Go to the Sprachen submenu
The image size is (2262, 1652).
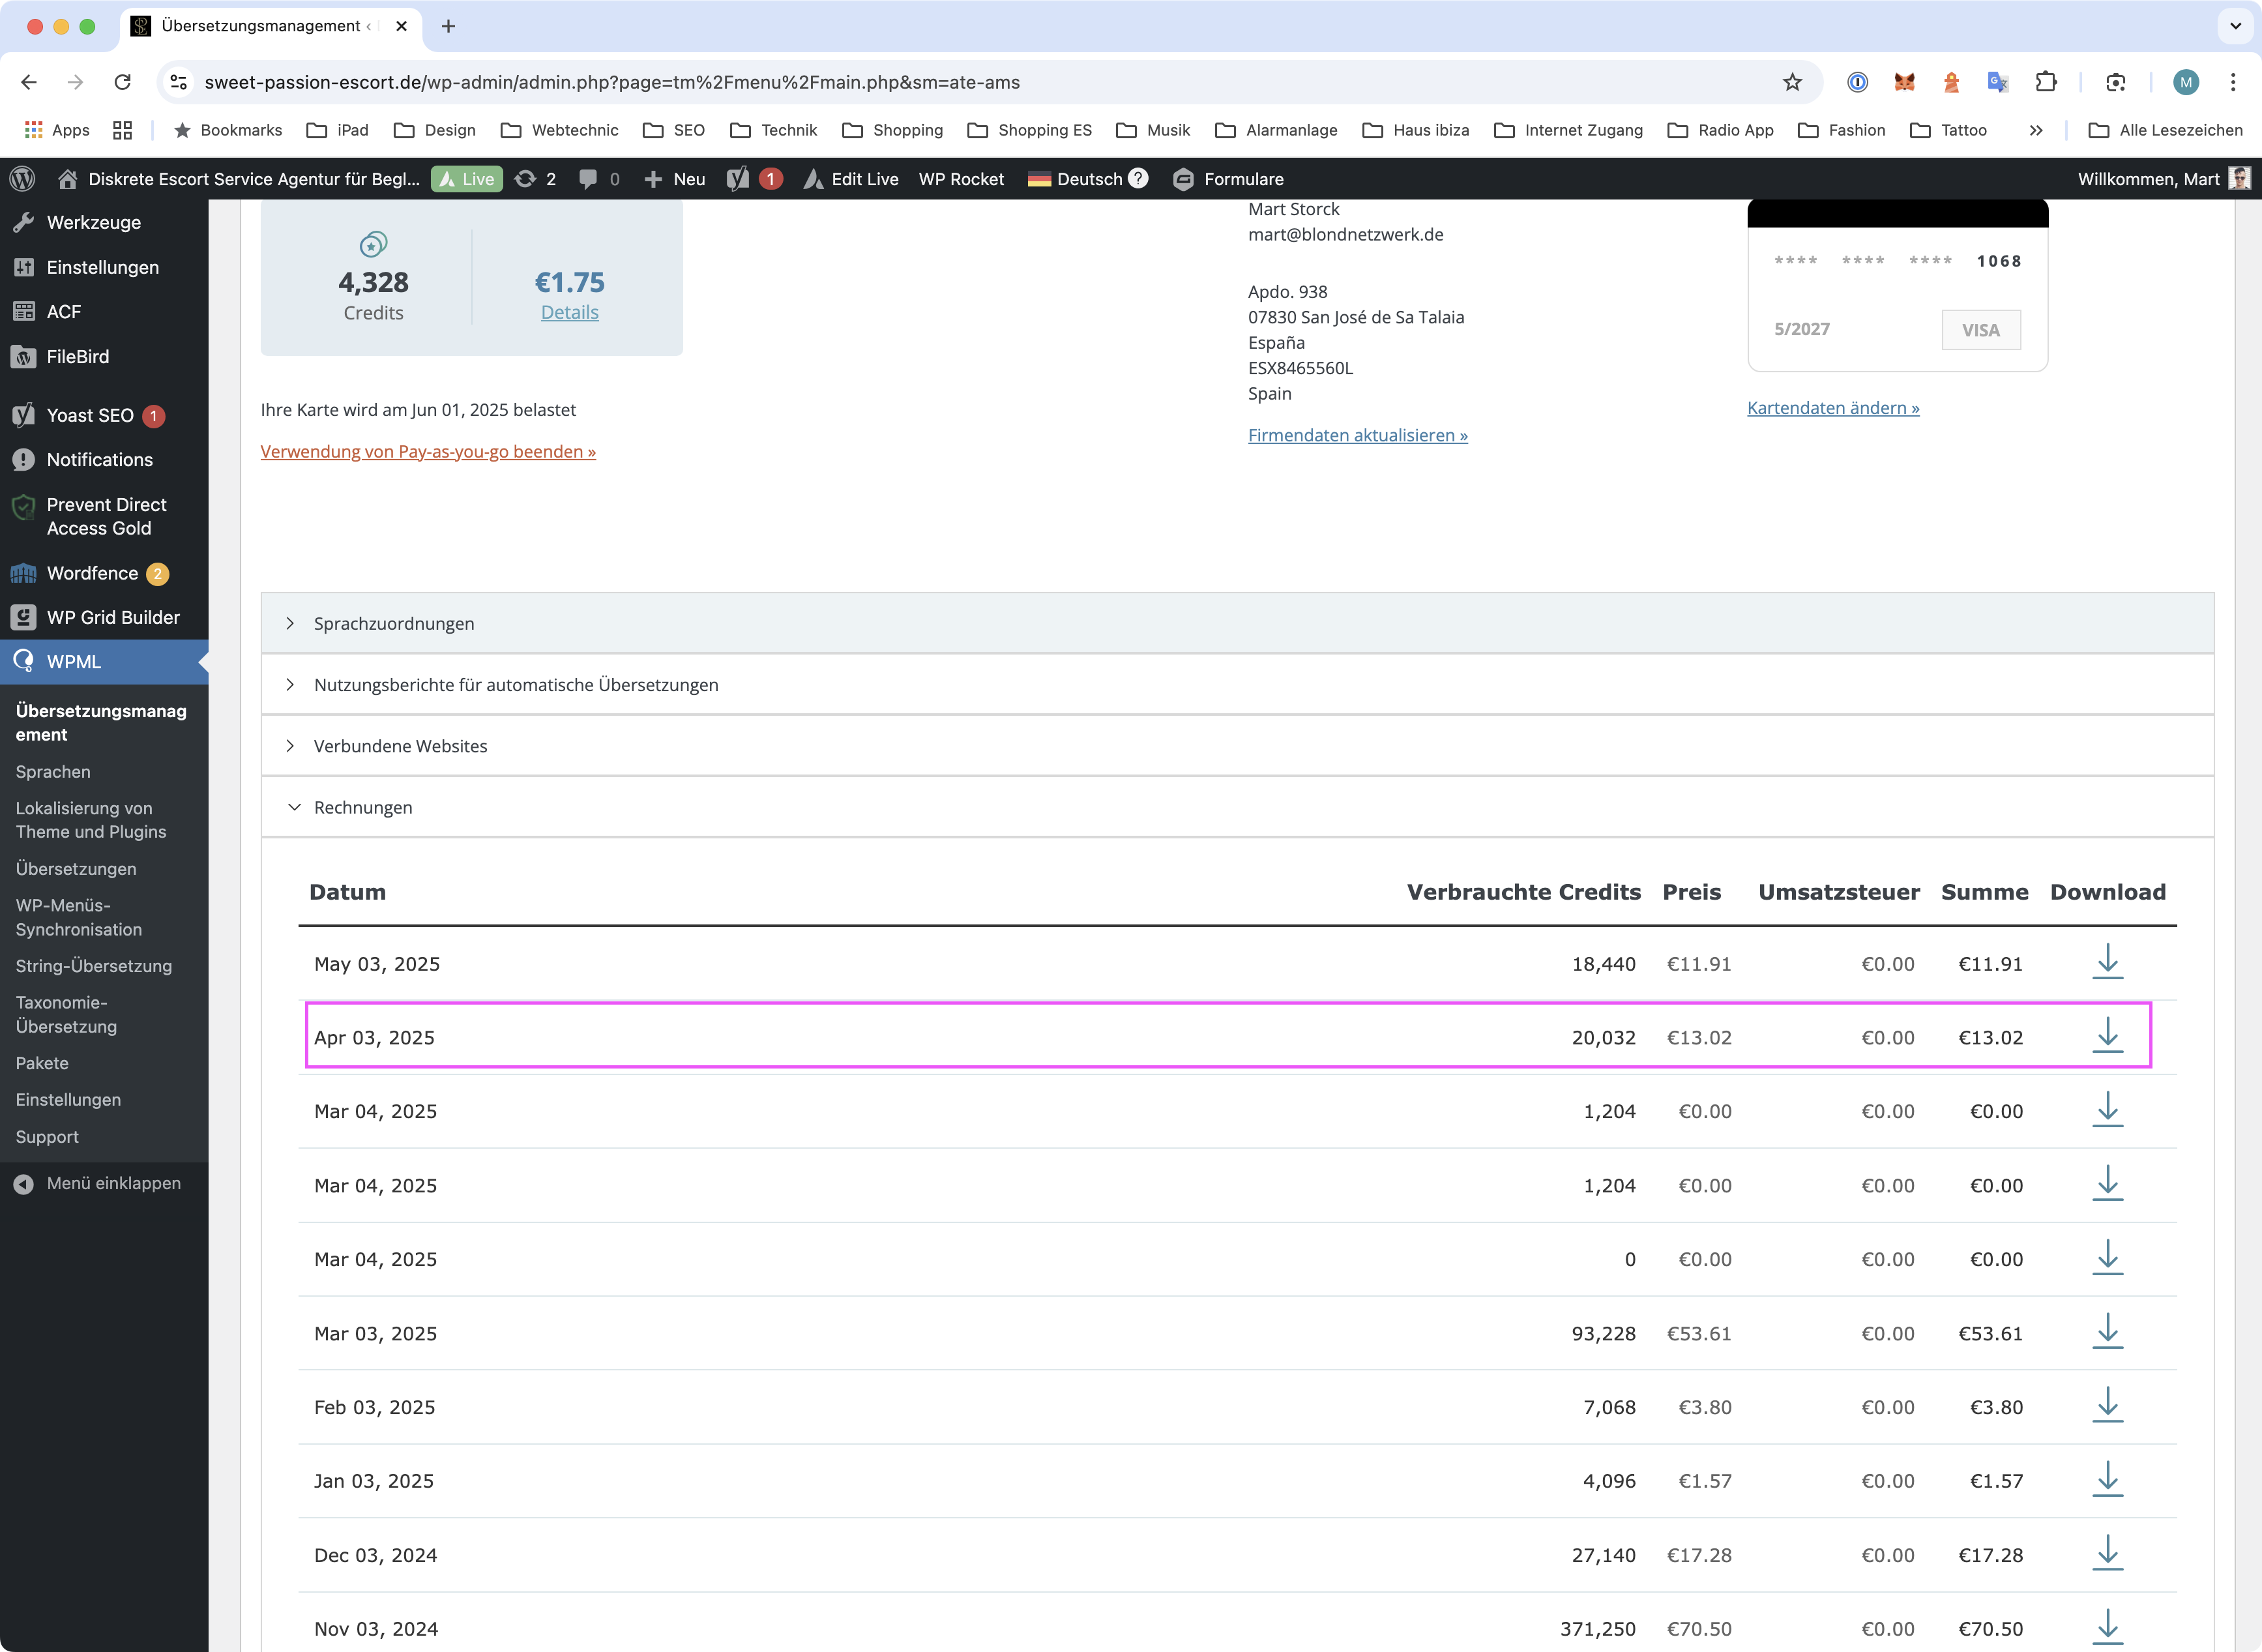coord(53,771)
